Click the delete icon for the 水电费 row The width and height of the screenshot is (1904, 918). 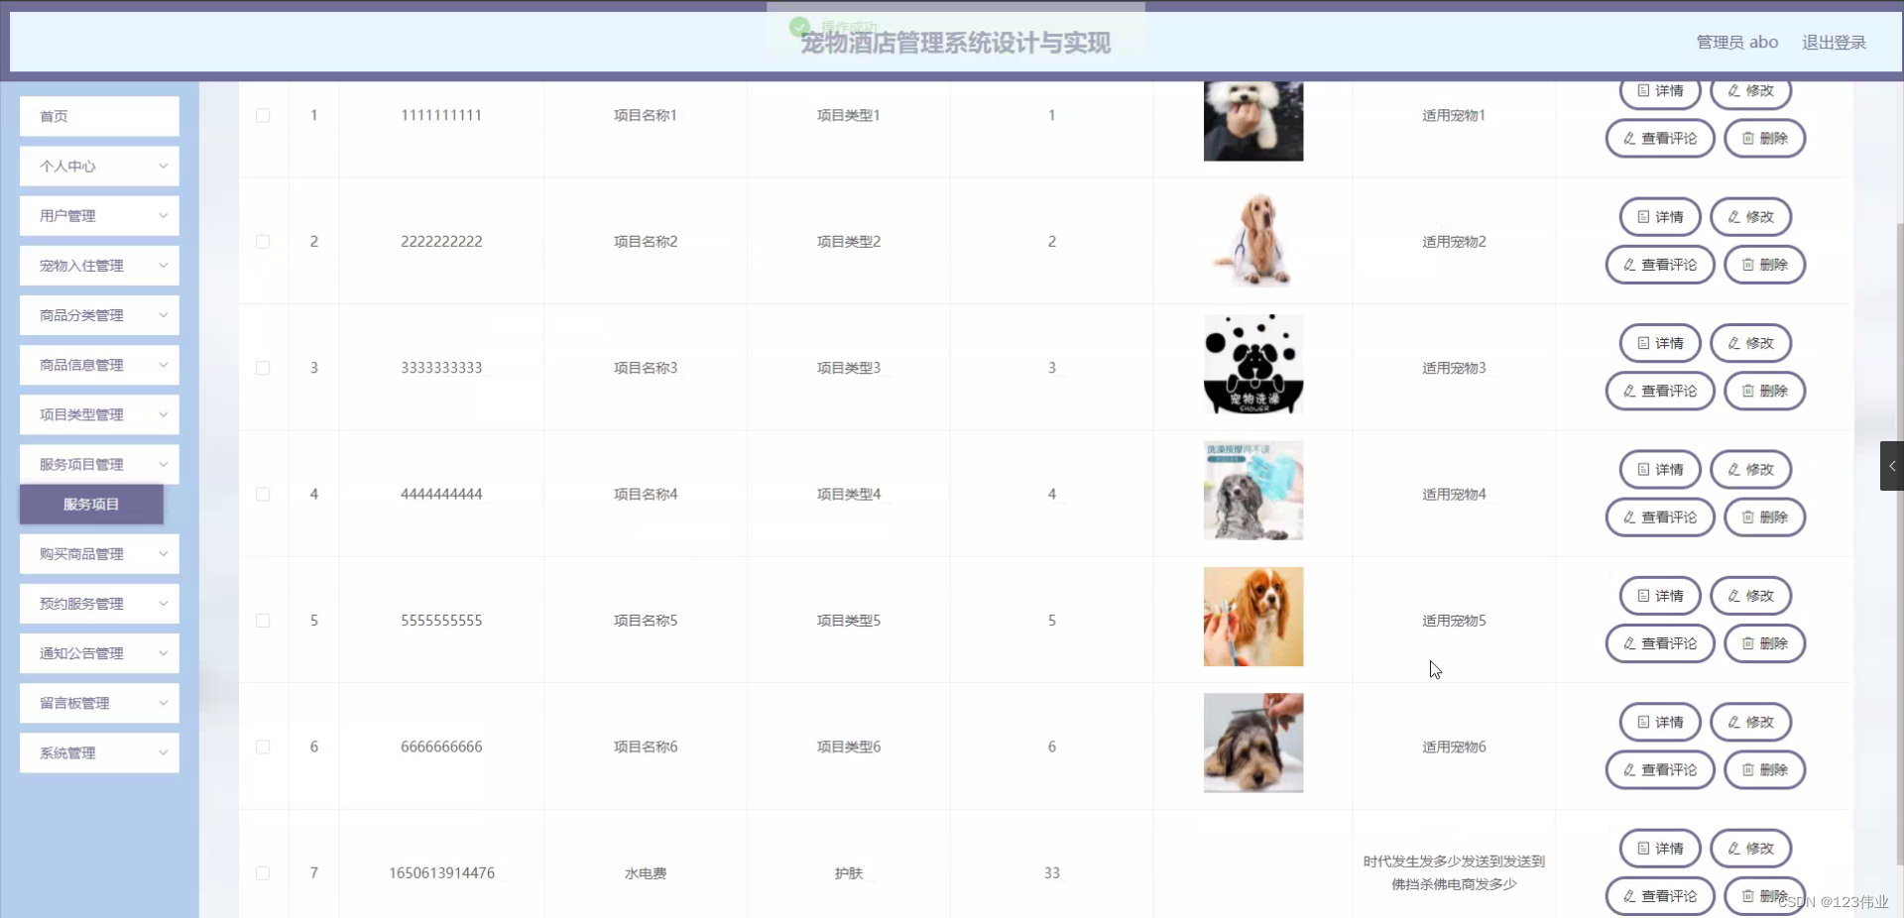point(1764,895)
